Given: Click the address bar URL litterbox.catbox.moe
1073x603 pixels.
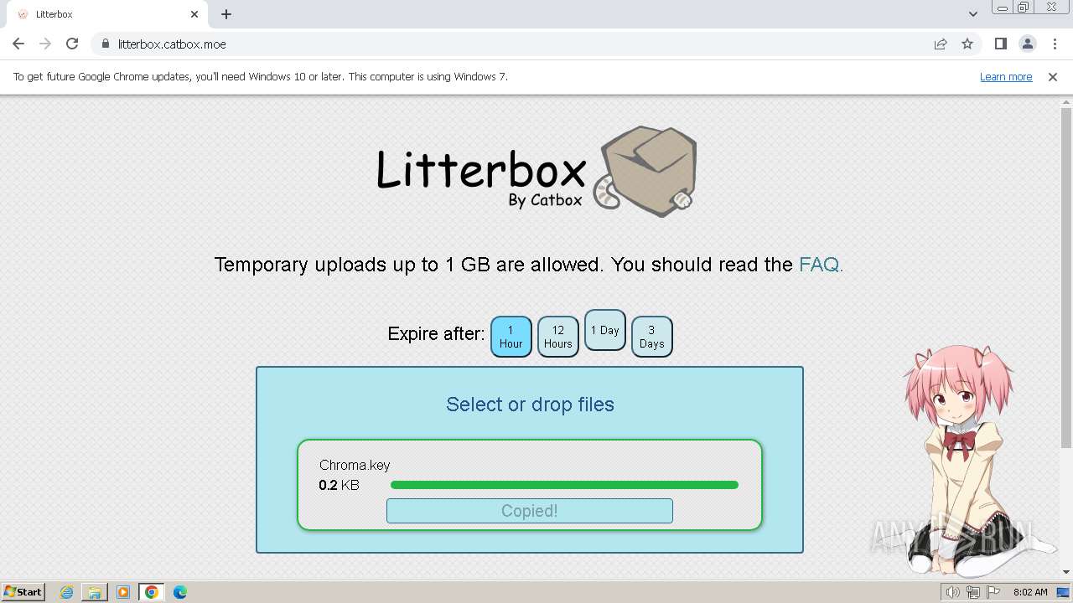Looking at the screenshot, I should (x=172, y=44).
